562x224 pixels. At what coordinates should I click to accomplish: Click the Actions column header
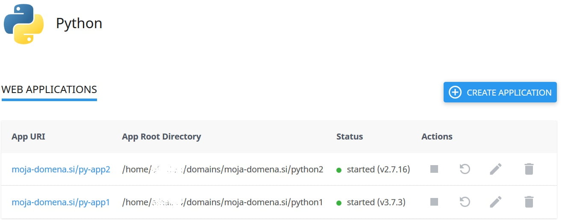click(x=437, y=137)
